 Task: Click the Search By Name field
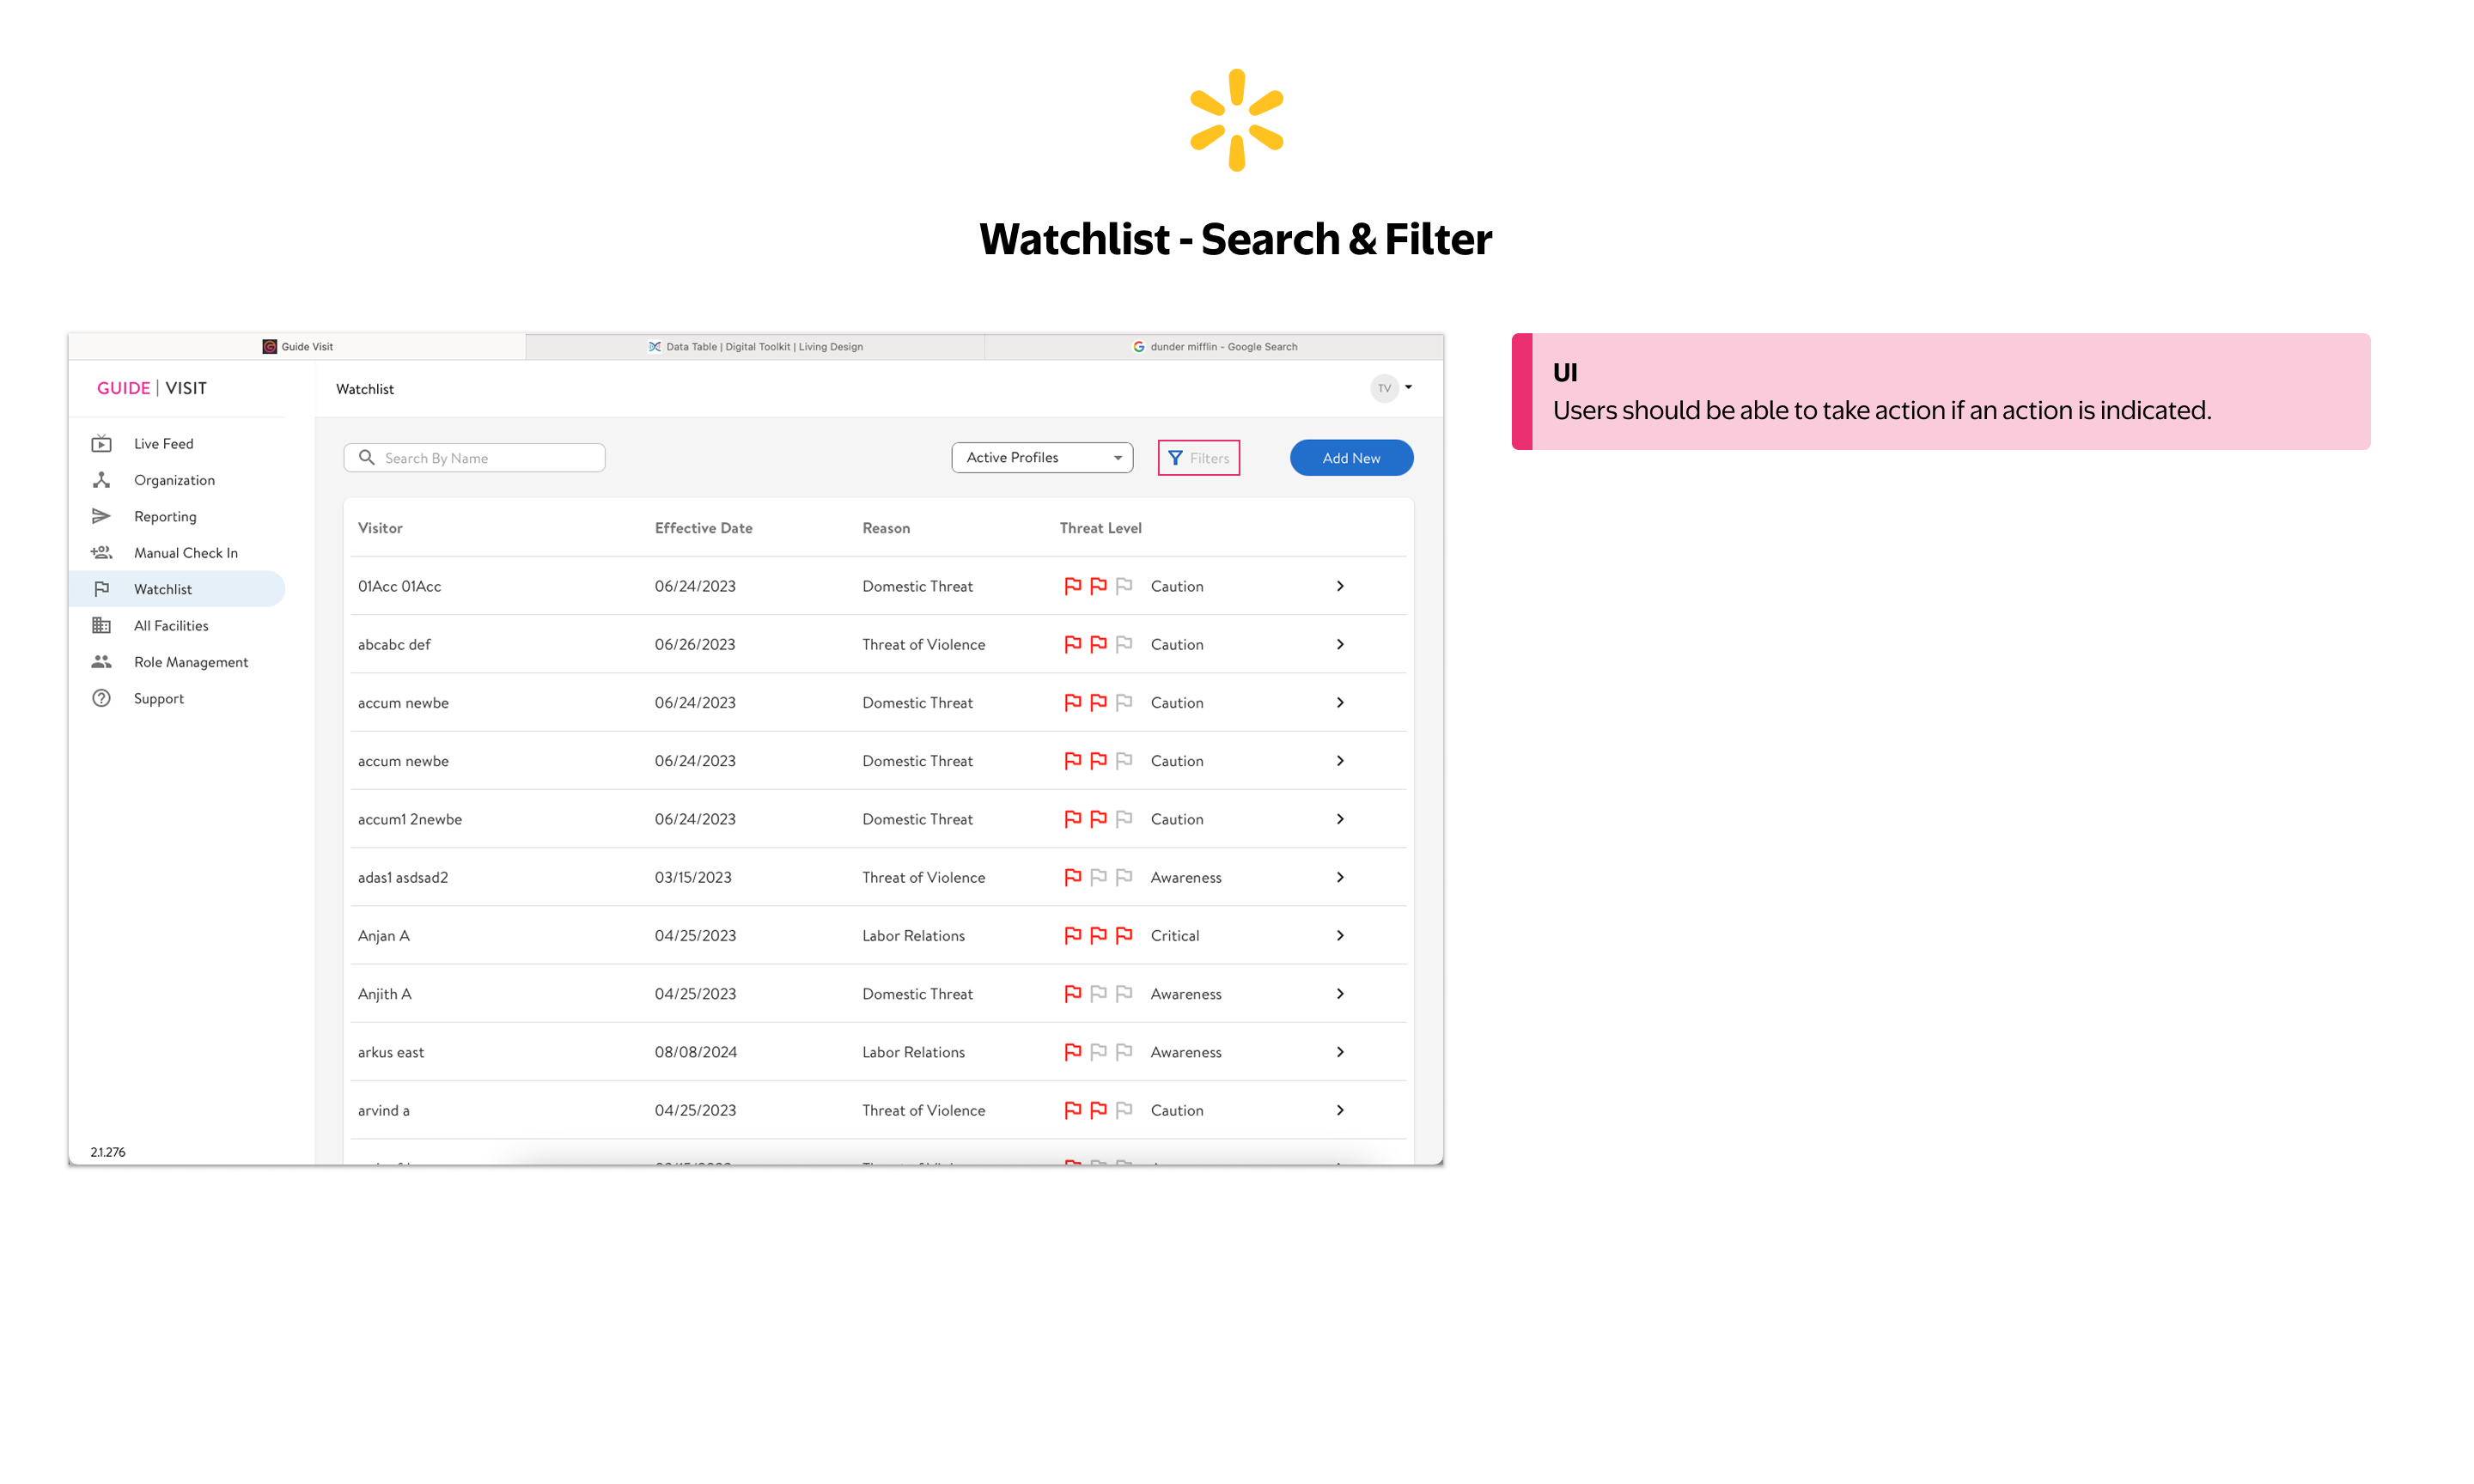click(474, 457)
